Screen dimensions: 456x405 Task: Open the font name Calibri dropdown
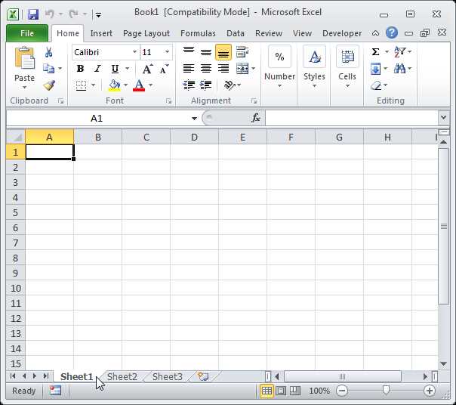click(x=135, y=52)
